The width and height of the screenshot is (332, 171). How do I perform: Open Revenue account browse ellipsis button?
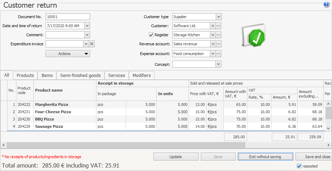coord(219,44)
